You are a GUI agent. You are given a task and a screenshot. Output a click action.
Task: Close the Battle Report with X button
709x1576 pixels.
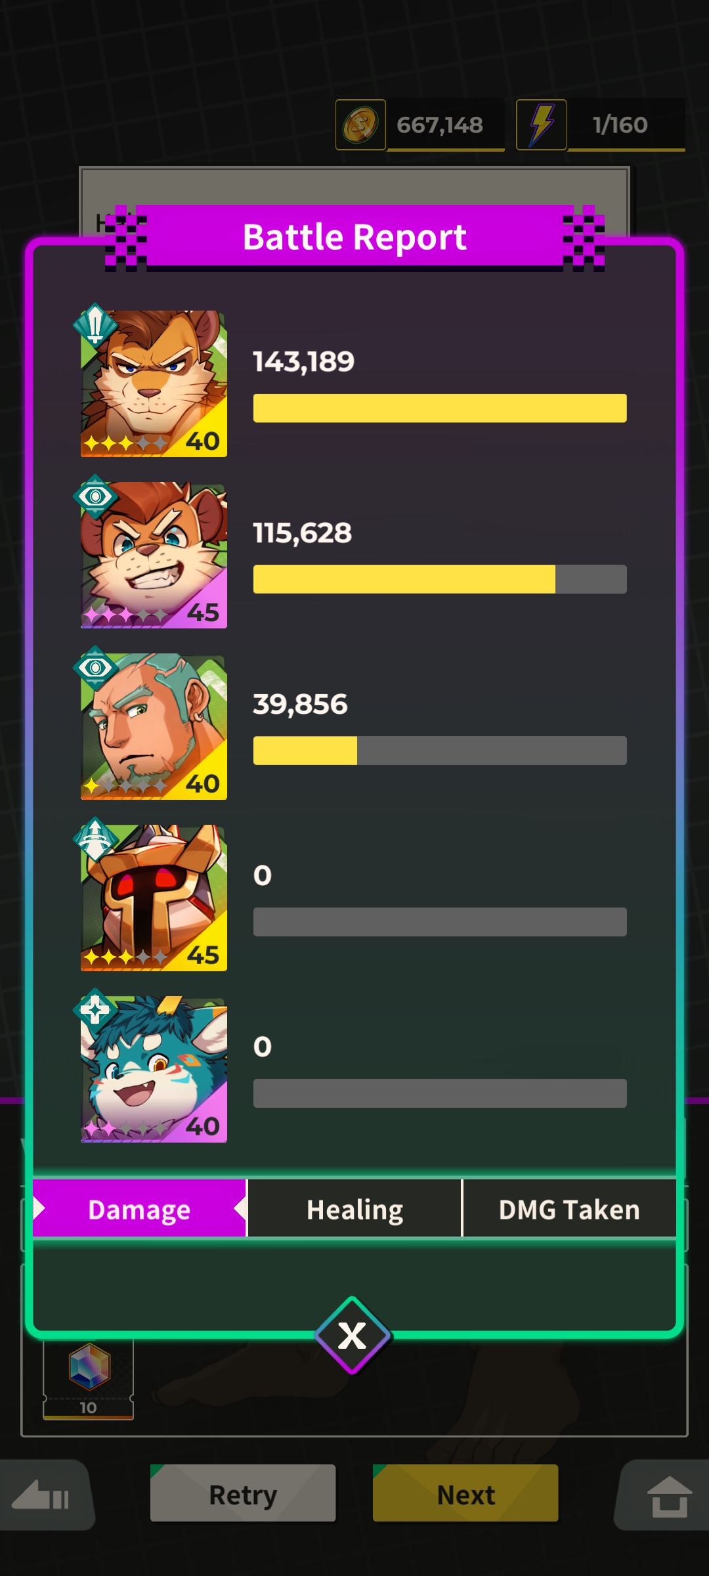pyautogui.click(x=353, y=1335)
